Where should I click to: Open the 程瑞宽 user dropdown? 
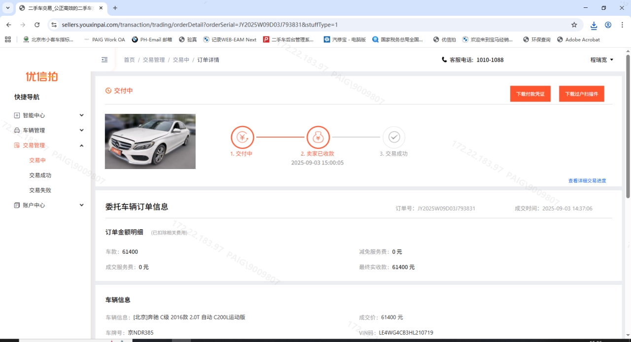tap(601, 60)
